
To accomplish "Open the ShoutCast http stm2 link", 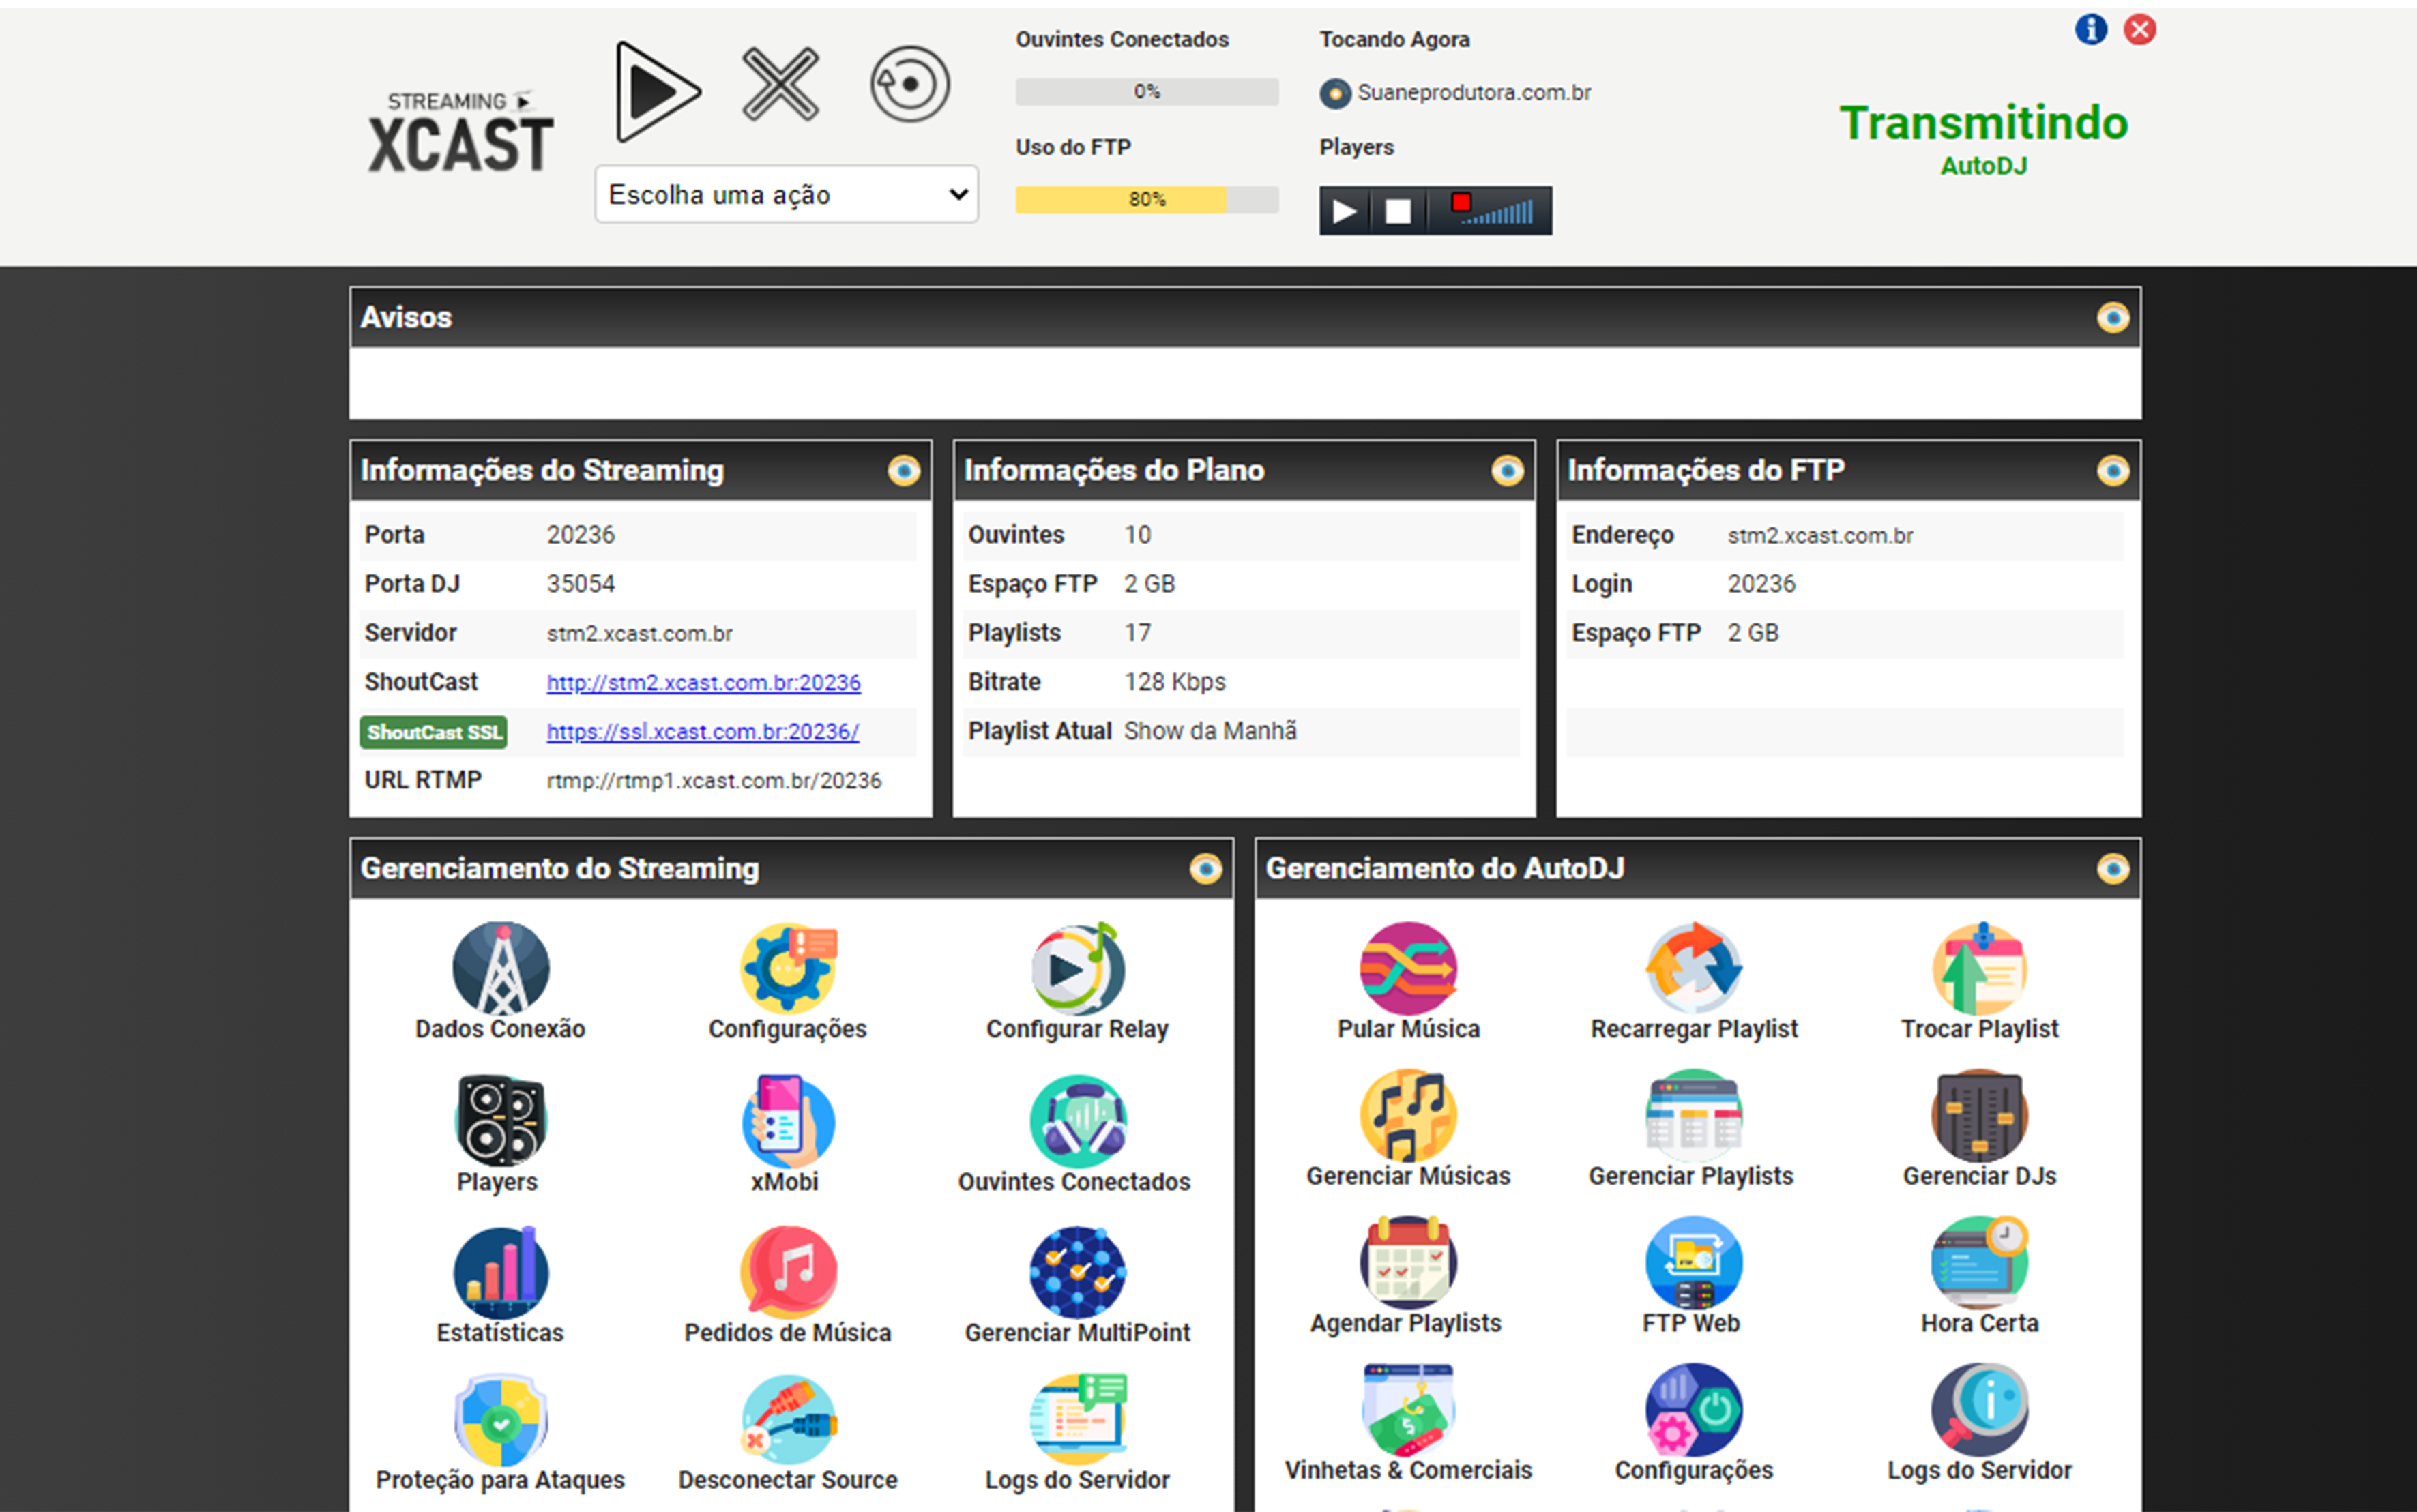I will 703,683.
